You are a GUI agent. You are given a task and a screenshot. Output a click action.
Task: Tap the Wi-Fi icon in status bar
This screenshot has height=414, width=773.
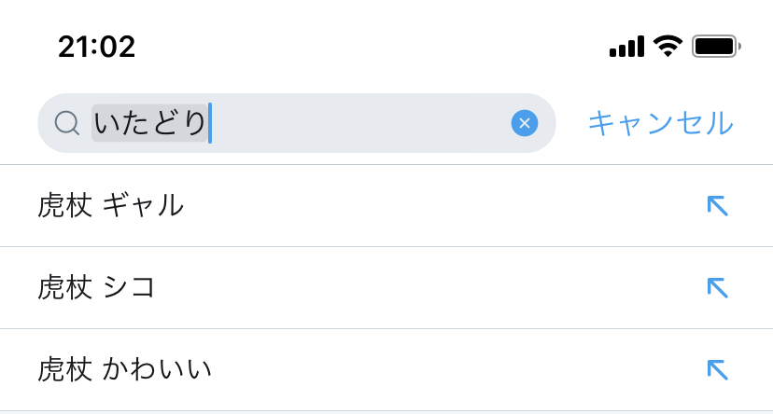pyautogui.click(x=668, y=46)
